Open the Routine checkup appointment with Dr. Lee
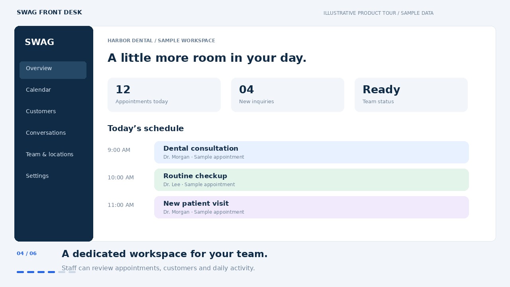The image size is (510, 287). tap(312, 180)
